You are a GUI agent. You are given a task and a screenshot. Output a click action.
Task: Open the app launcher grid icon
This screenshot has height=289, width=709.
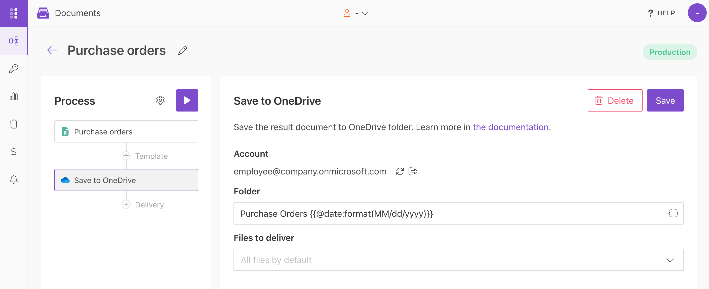click(x=14, y=13)
